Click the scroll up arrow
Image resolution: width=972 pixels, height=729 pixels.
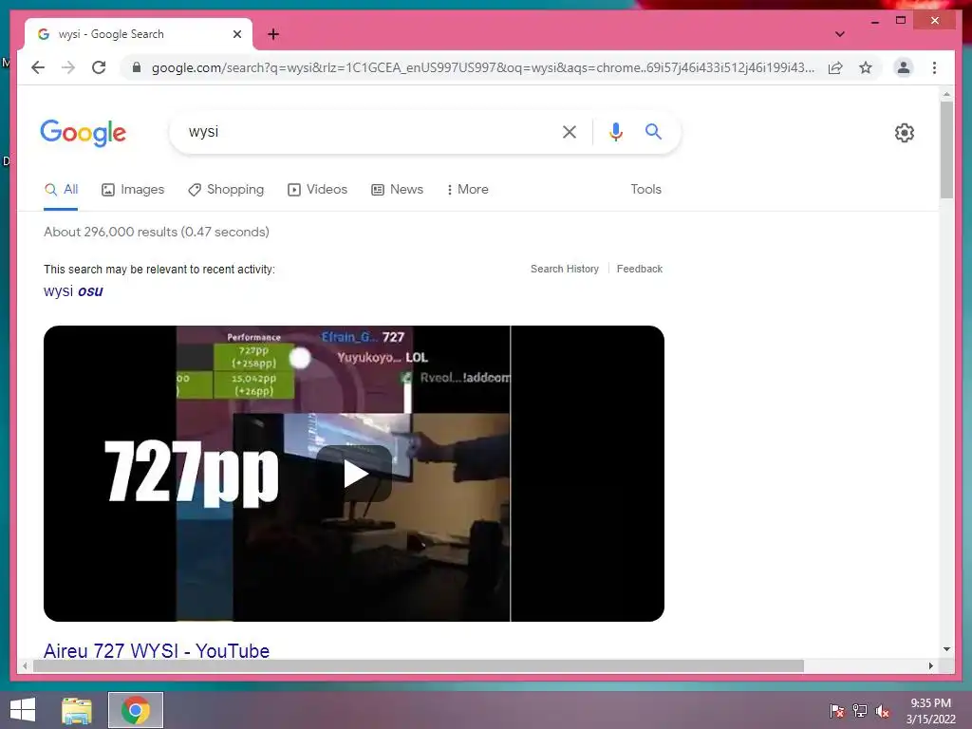click(x=946, y=95)
